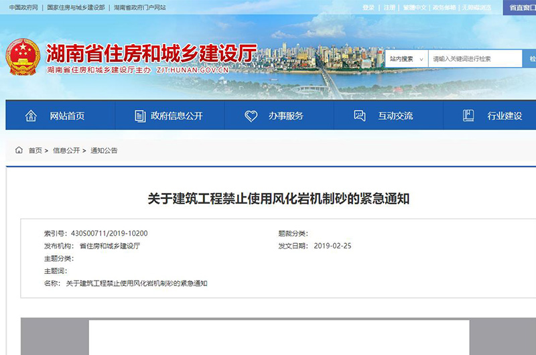The width and height of the screenshot is (536, 355).
Task: Click the ZJT.HUNAN.GOV.CN text
Action: [x=192, y=70]
